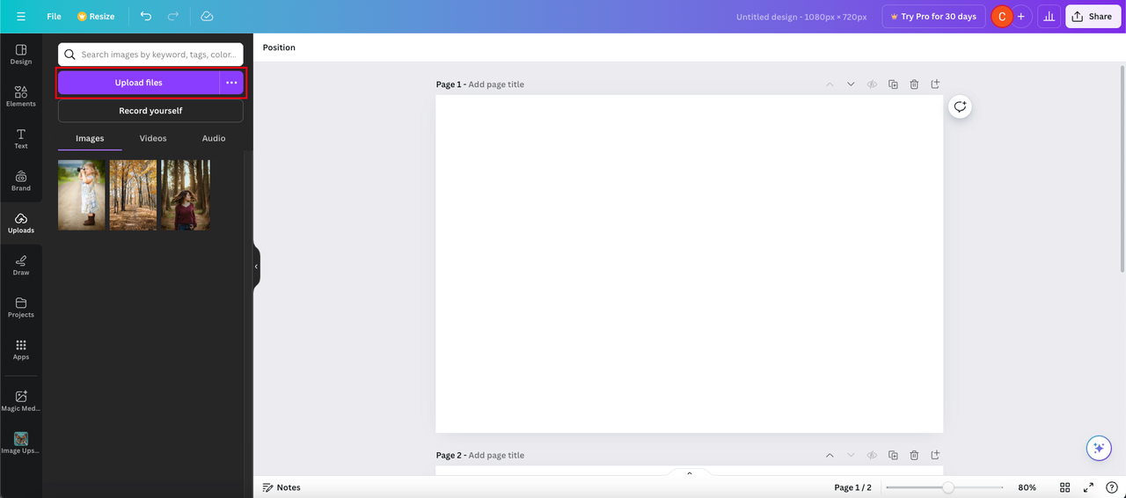This screenshot has height=498, width=1126.
Task: Open the File menu
Action: click(54, 17)
